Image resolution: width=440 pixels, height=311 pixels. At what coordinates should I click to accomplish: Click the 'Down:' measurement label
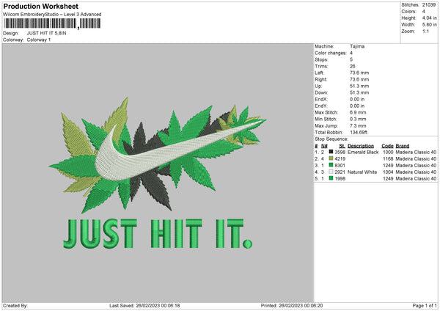tap(321, 92)
